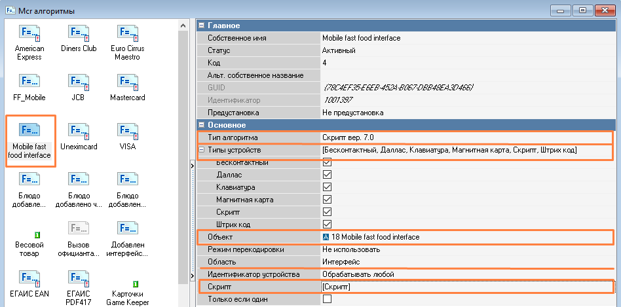This screenshot has width=621, height=307.
Task: Select the American Express algorithm icon
Action: coord(29,35)
